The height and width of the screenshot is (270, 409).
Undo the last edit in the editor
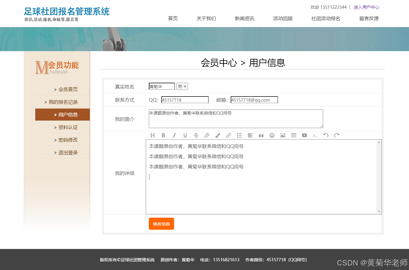(x=326, y=135)
